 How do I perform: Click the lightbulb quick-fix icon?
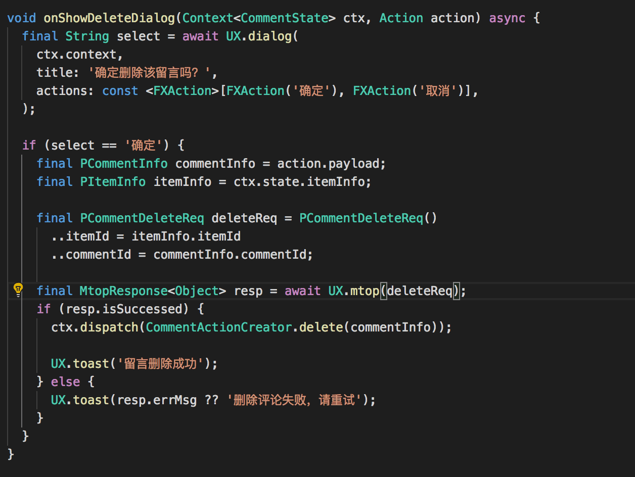[18, 290]
